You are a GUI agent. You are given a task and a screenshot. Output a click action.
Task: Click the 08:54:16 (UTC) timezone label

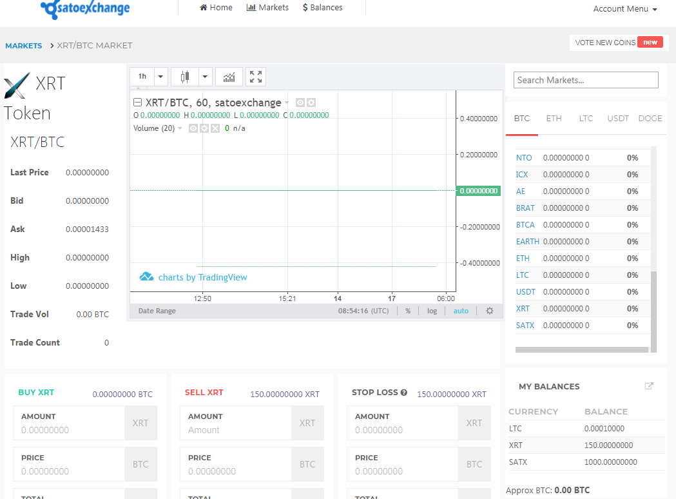(x=363, y=311)
